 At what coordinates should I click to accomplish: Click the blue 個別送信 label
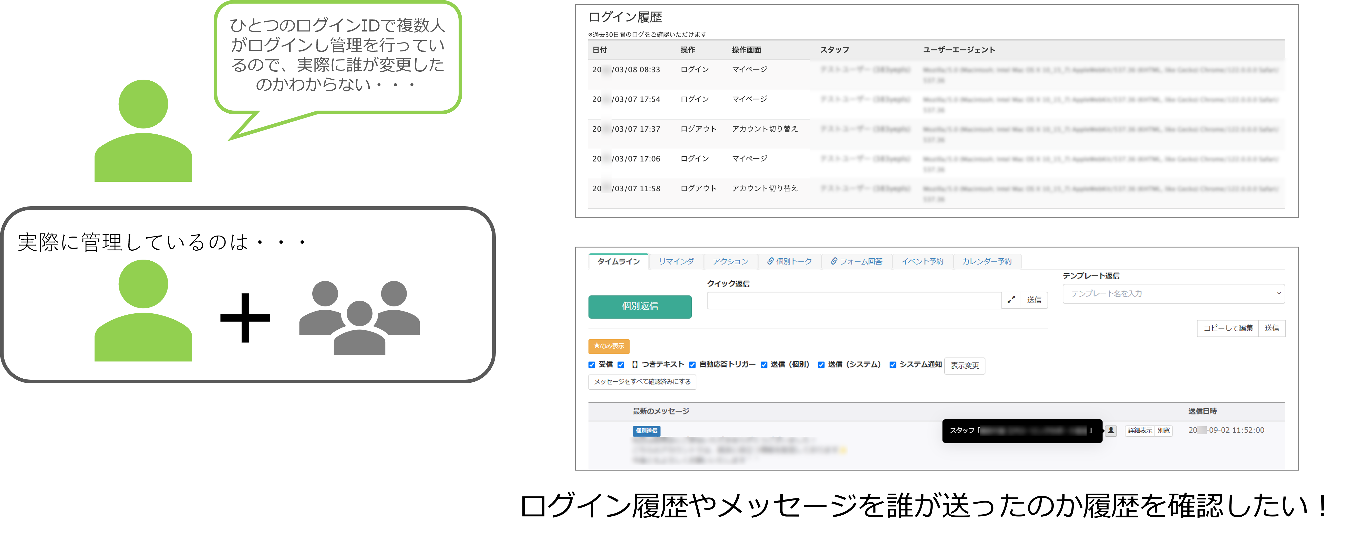click(x=646, y=430)
